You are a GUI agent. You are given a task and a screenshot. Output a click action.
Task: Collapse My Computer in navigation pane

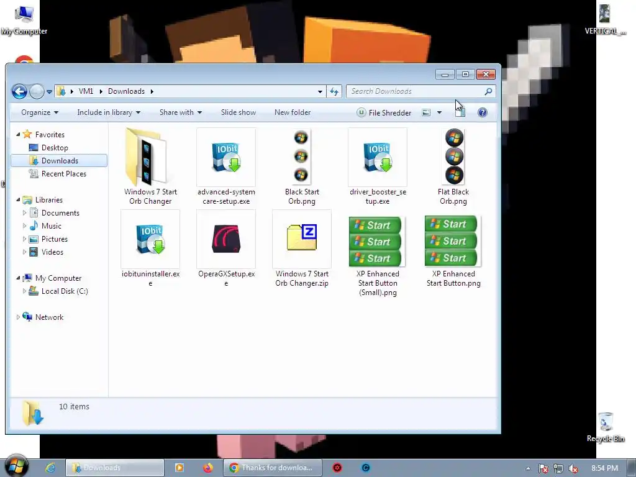18,278
